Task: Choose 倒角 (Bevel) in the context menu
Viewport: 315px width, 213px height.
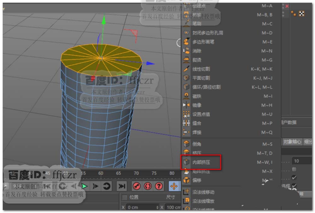Action: [x=197, y=144]
